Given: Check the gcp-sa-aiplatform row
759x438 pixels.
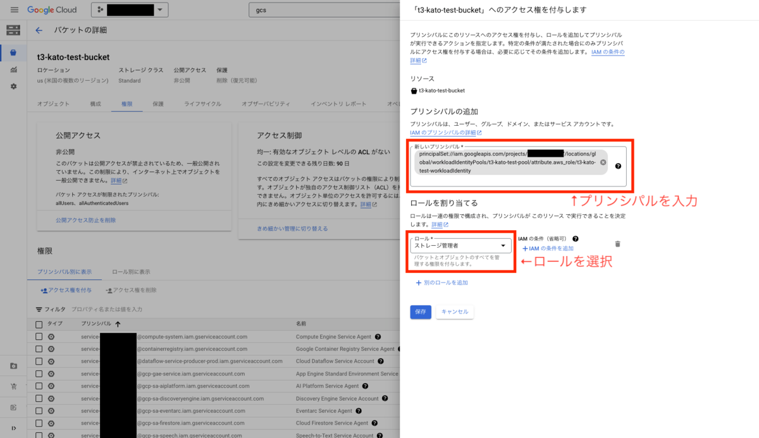Looking at the screenshot, I should tap(39, 386).
